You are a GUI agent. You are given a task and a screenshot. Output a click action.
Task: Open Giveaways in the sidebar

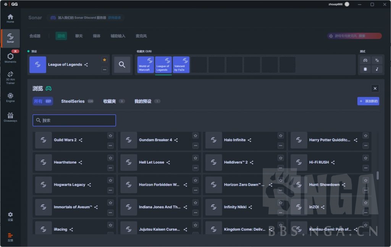tap(10, 117)
